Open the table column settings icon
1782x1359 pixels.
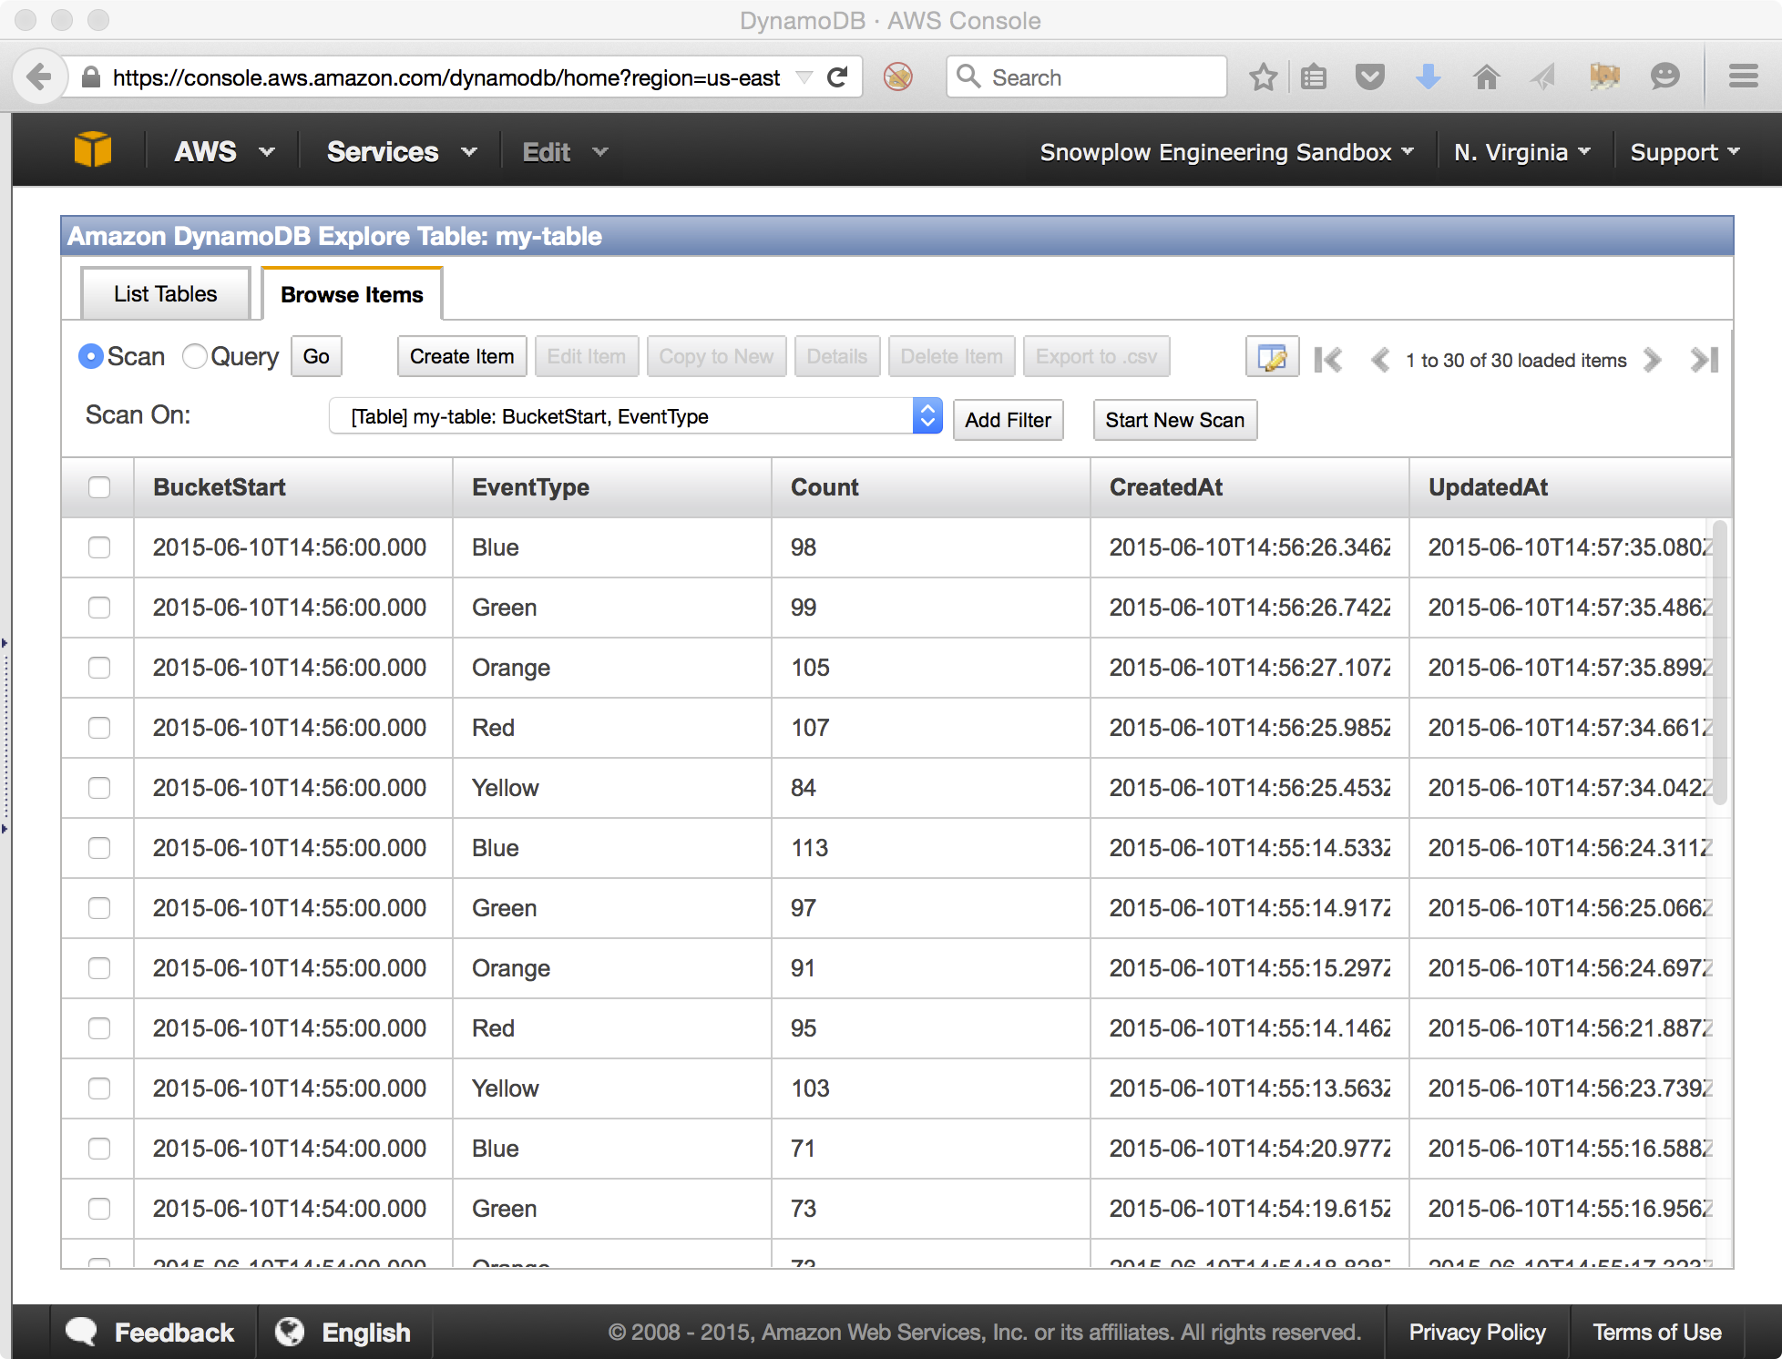1271,359
